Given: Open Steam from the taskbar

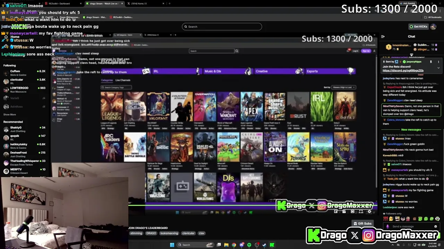Looking at the screenshot, I should pos(264,245).
